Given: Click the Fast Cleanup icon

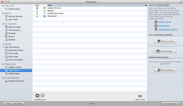Looking at the screenshot, I should [6, 47].
